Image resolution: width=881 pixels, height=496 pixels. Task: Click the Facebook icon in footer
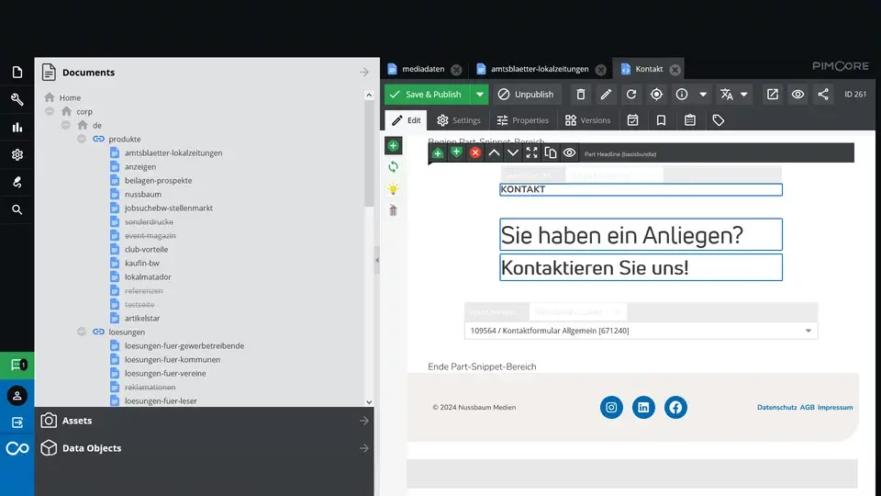675,407
